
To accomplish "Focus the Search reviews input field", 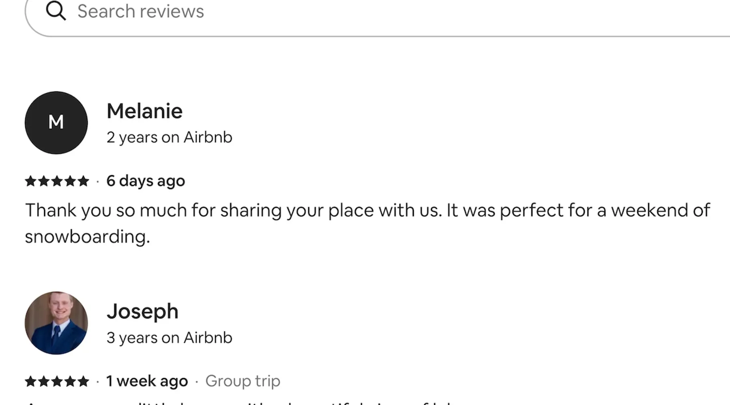I will coord(365,11).
